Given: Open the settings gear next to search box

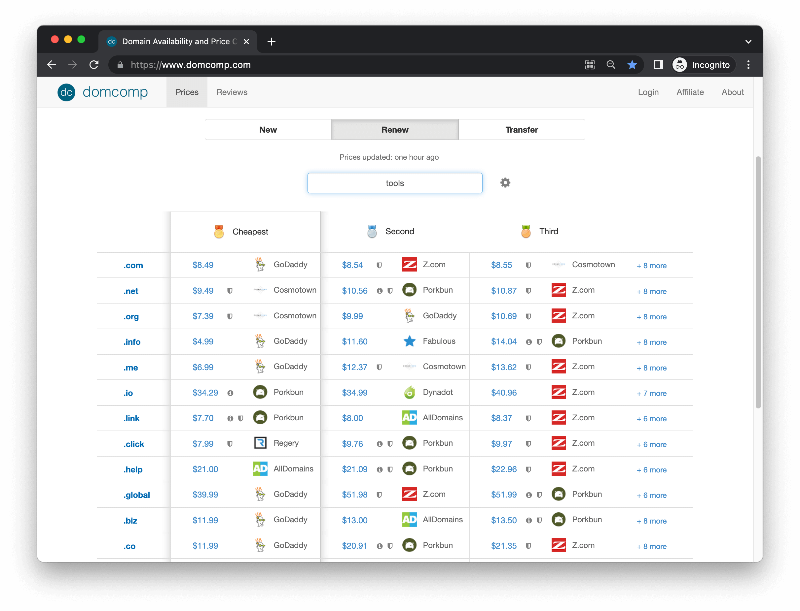Looking at the screenshot, I should [505, 182].
